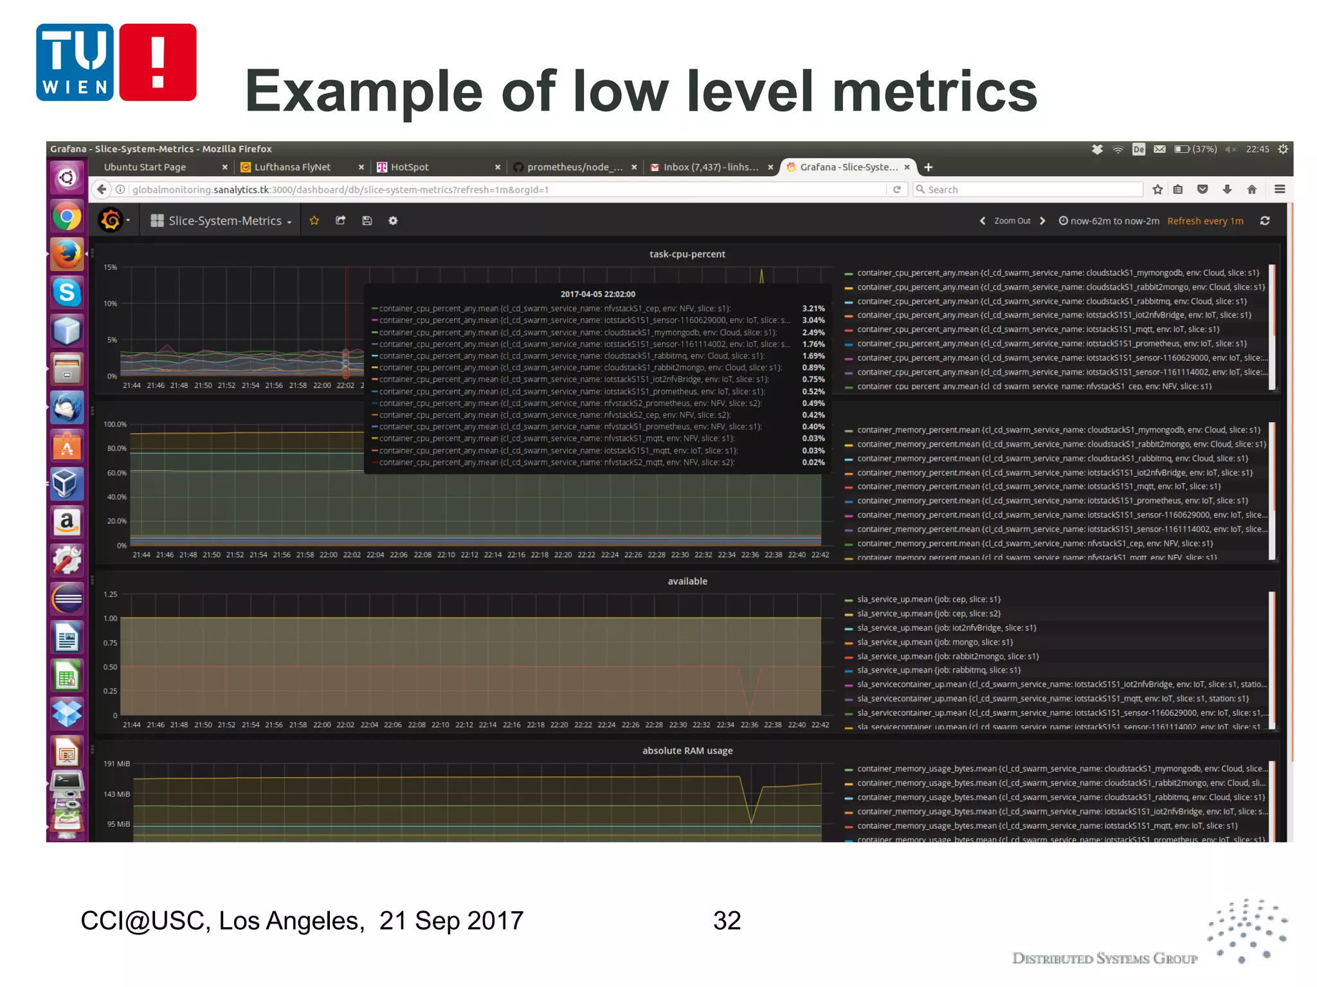Viewport: 1317px width, 987px height.
Task: Shift the time range forward with right chevron
Action: tap(1042, 220)
